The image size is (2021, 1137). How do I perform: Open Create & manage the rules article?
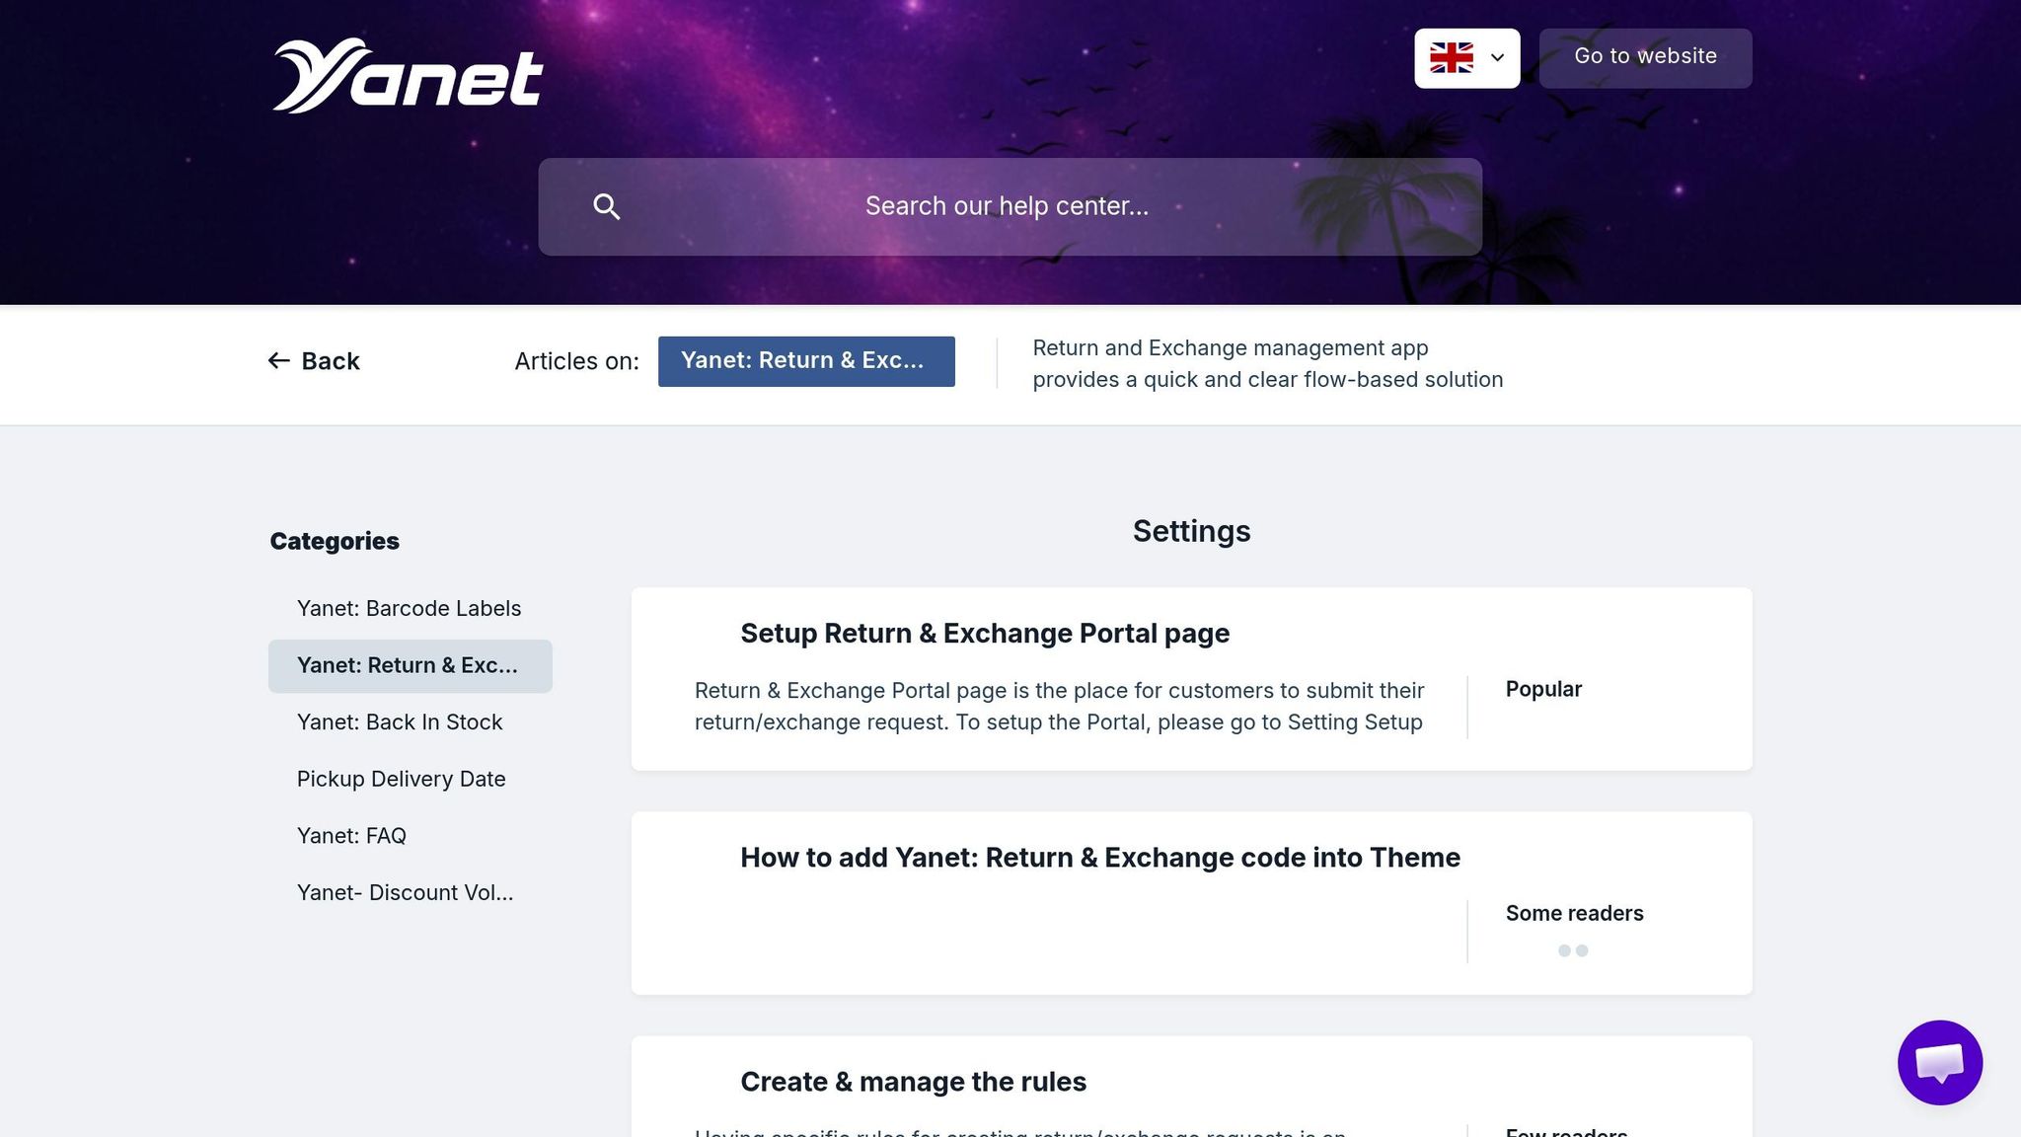click(913, 1082)
